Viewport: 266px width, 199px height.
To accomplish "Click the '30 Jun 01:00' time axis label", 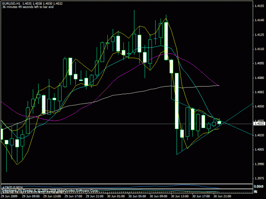I will pyautogui.click(x=116, y=196).
